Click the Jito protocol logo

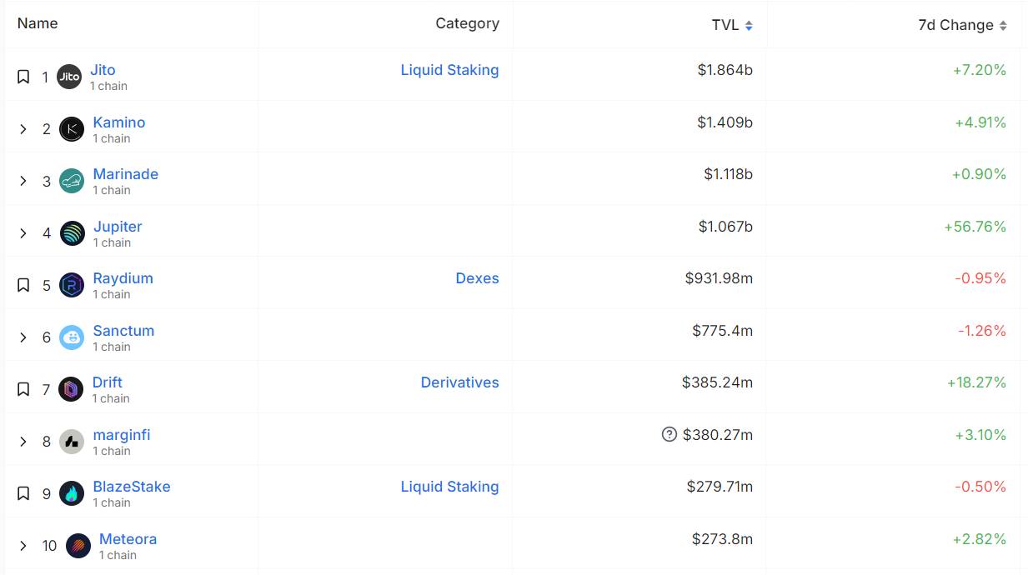[x=69, y=77]
